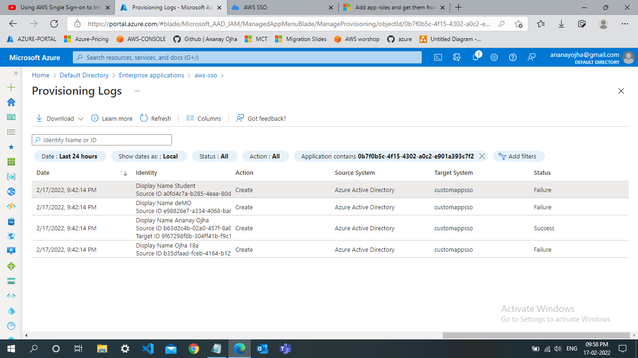Click browser refresh button
This screenshot has height=358, width=638.
(54, 24)
